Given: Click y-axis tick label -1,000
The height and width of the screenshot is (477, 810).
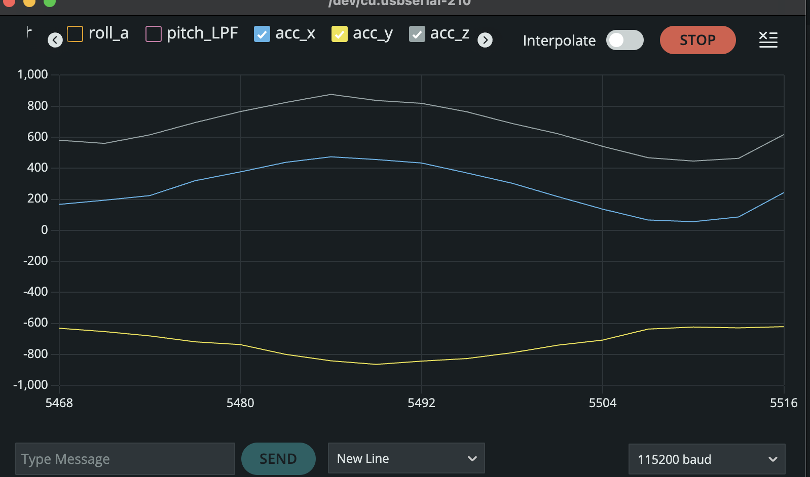Looking at the screenshot, I should [x=30, y=385].
